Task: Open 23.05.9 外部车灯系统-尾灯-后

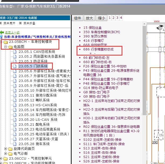Action: tap(43, 86)
